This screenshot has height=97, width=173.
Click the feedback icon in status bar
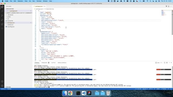coord(168,89)
